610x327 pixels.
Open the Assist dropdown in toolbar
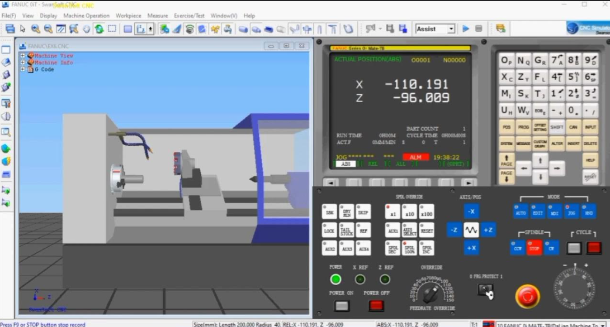coord(451,29)
